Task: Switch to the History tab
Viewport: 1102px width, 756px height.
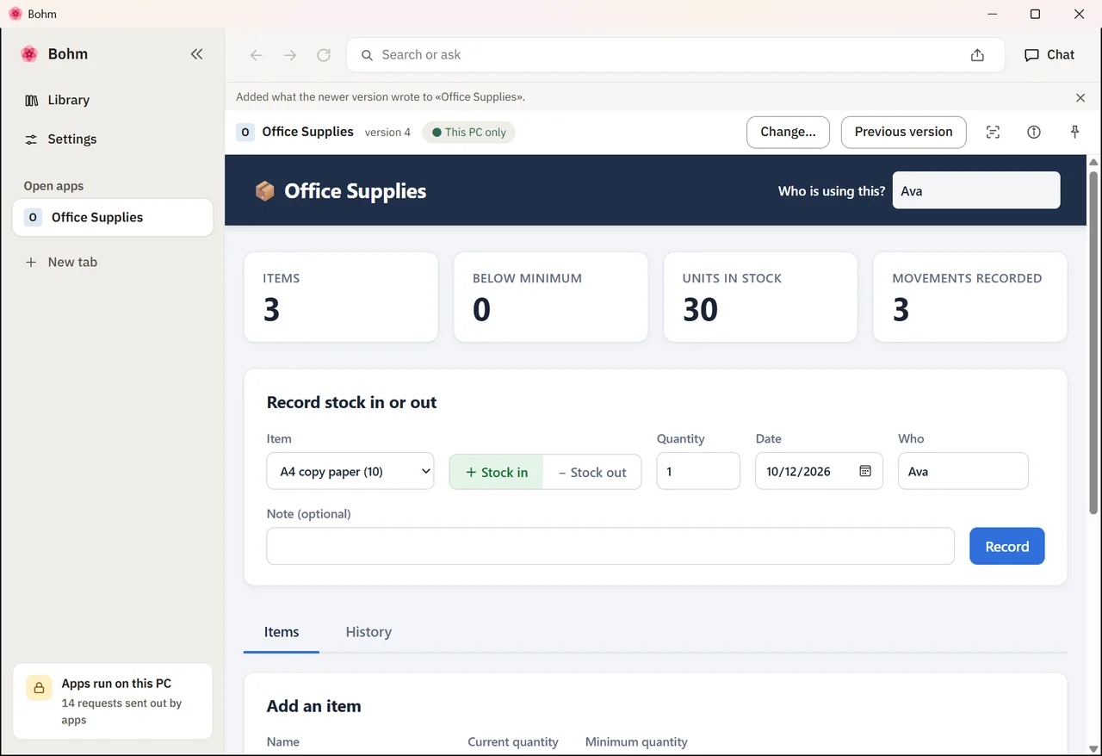Action: (x=368, y=632)
